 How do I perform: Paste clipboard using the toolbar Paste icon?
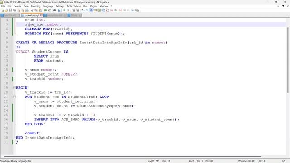point(40,10)
